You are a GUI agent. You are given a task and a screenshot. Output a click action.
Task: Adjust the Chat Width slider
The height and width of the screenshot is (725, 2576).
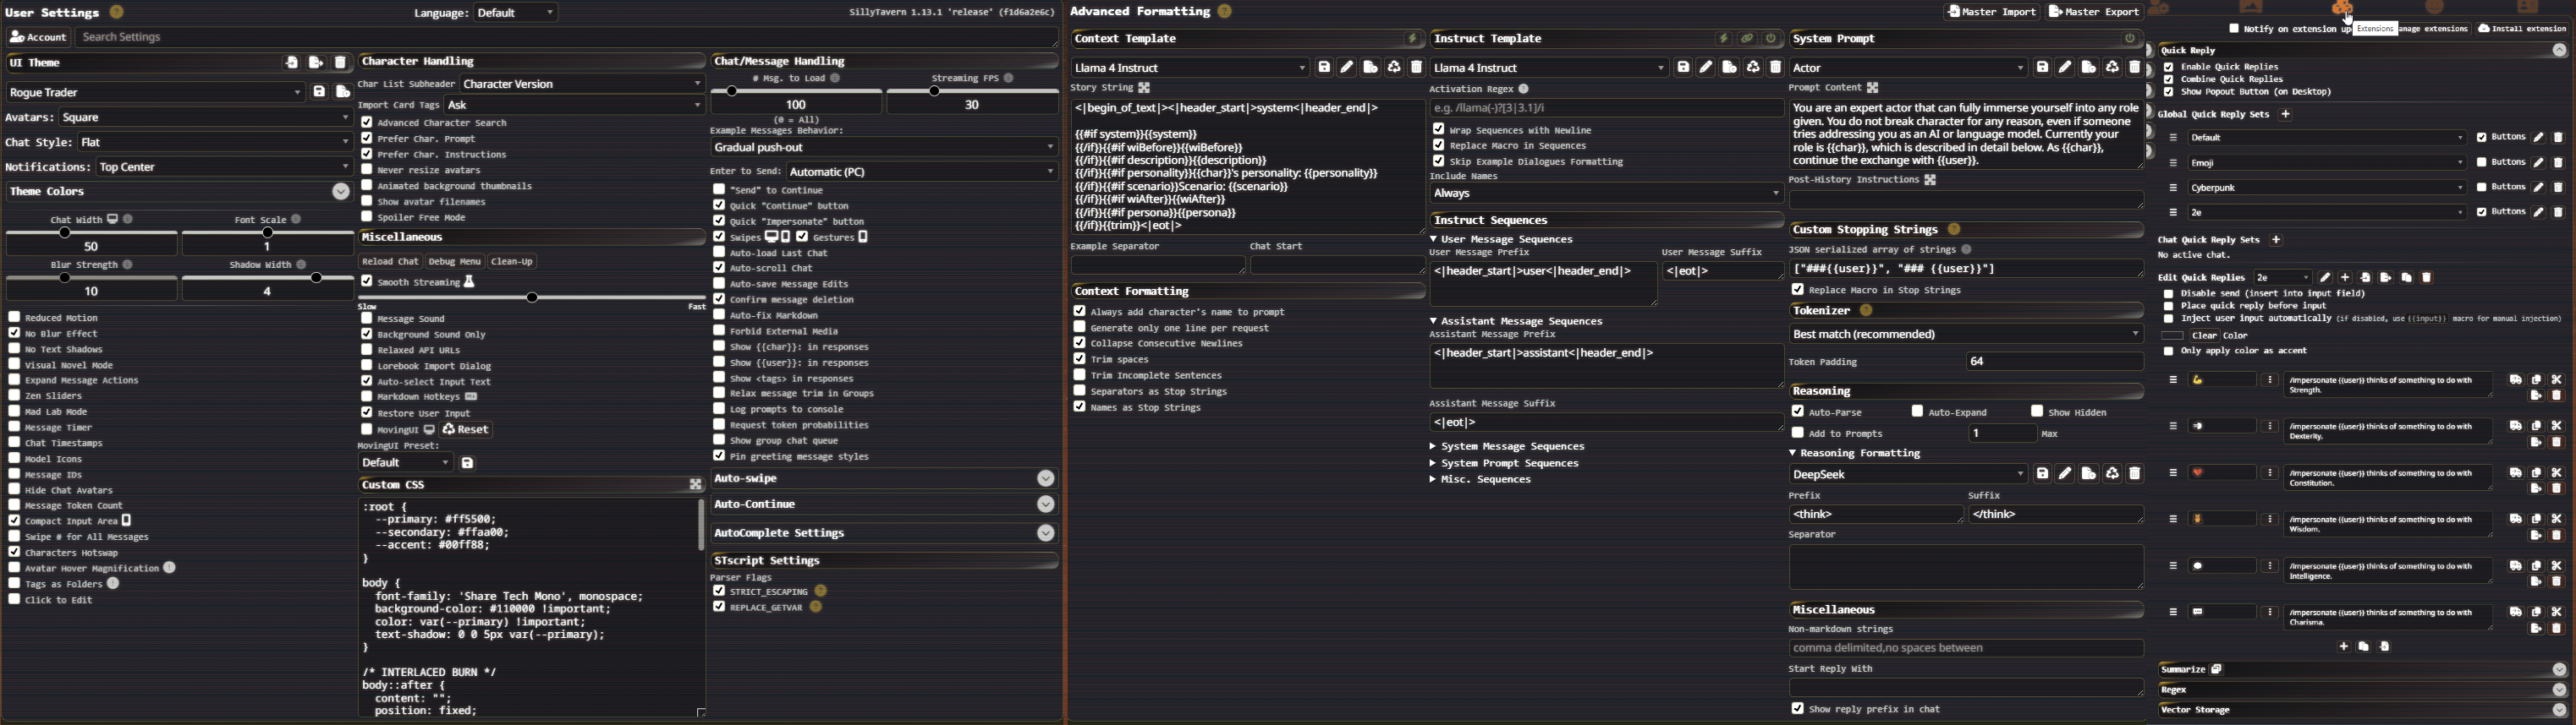(x=91, y=232)
